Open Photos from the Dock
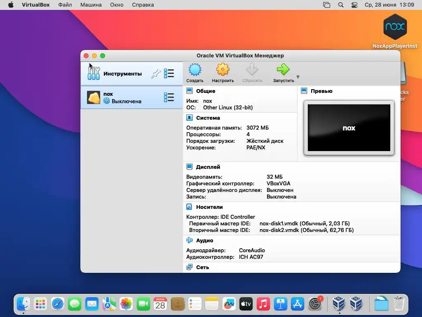 (x=126, y=304)
